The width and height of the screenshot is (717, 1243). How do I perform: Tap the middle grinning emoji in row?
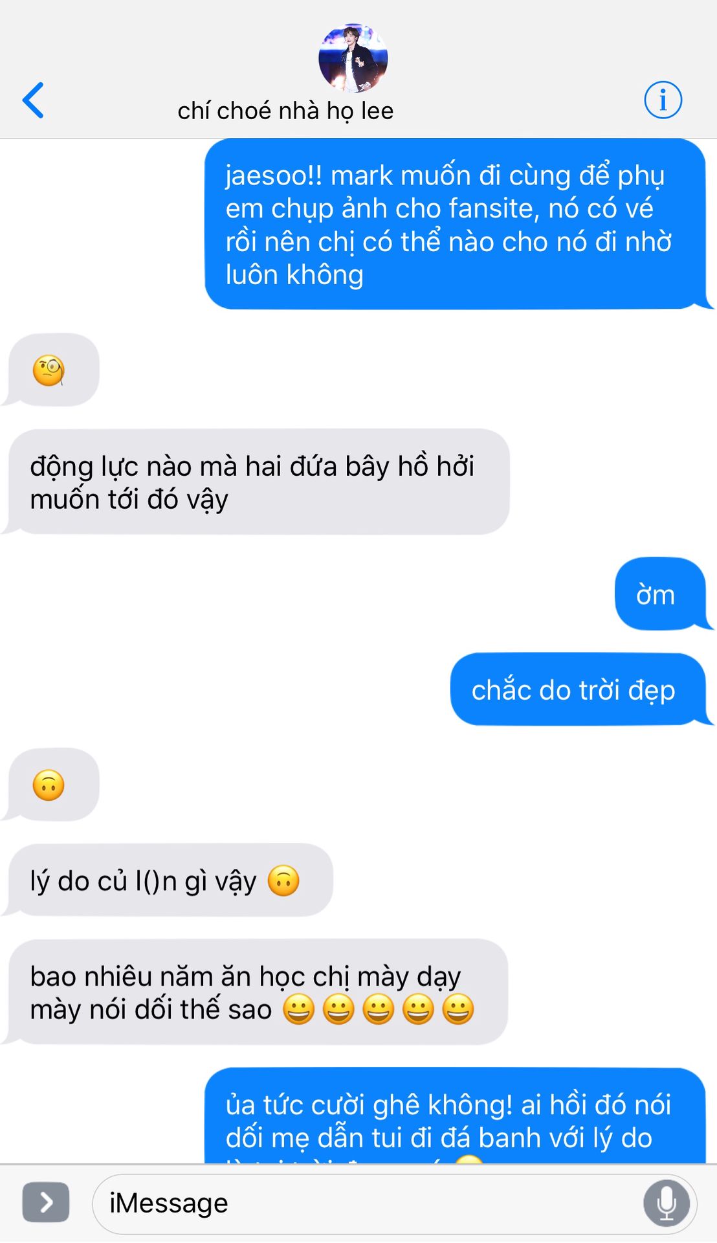coord(379,1009)
